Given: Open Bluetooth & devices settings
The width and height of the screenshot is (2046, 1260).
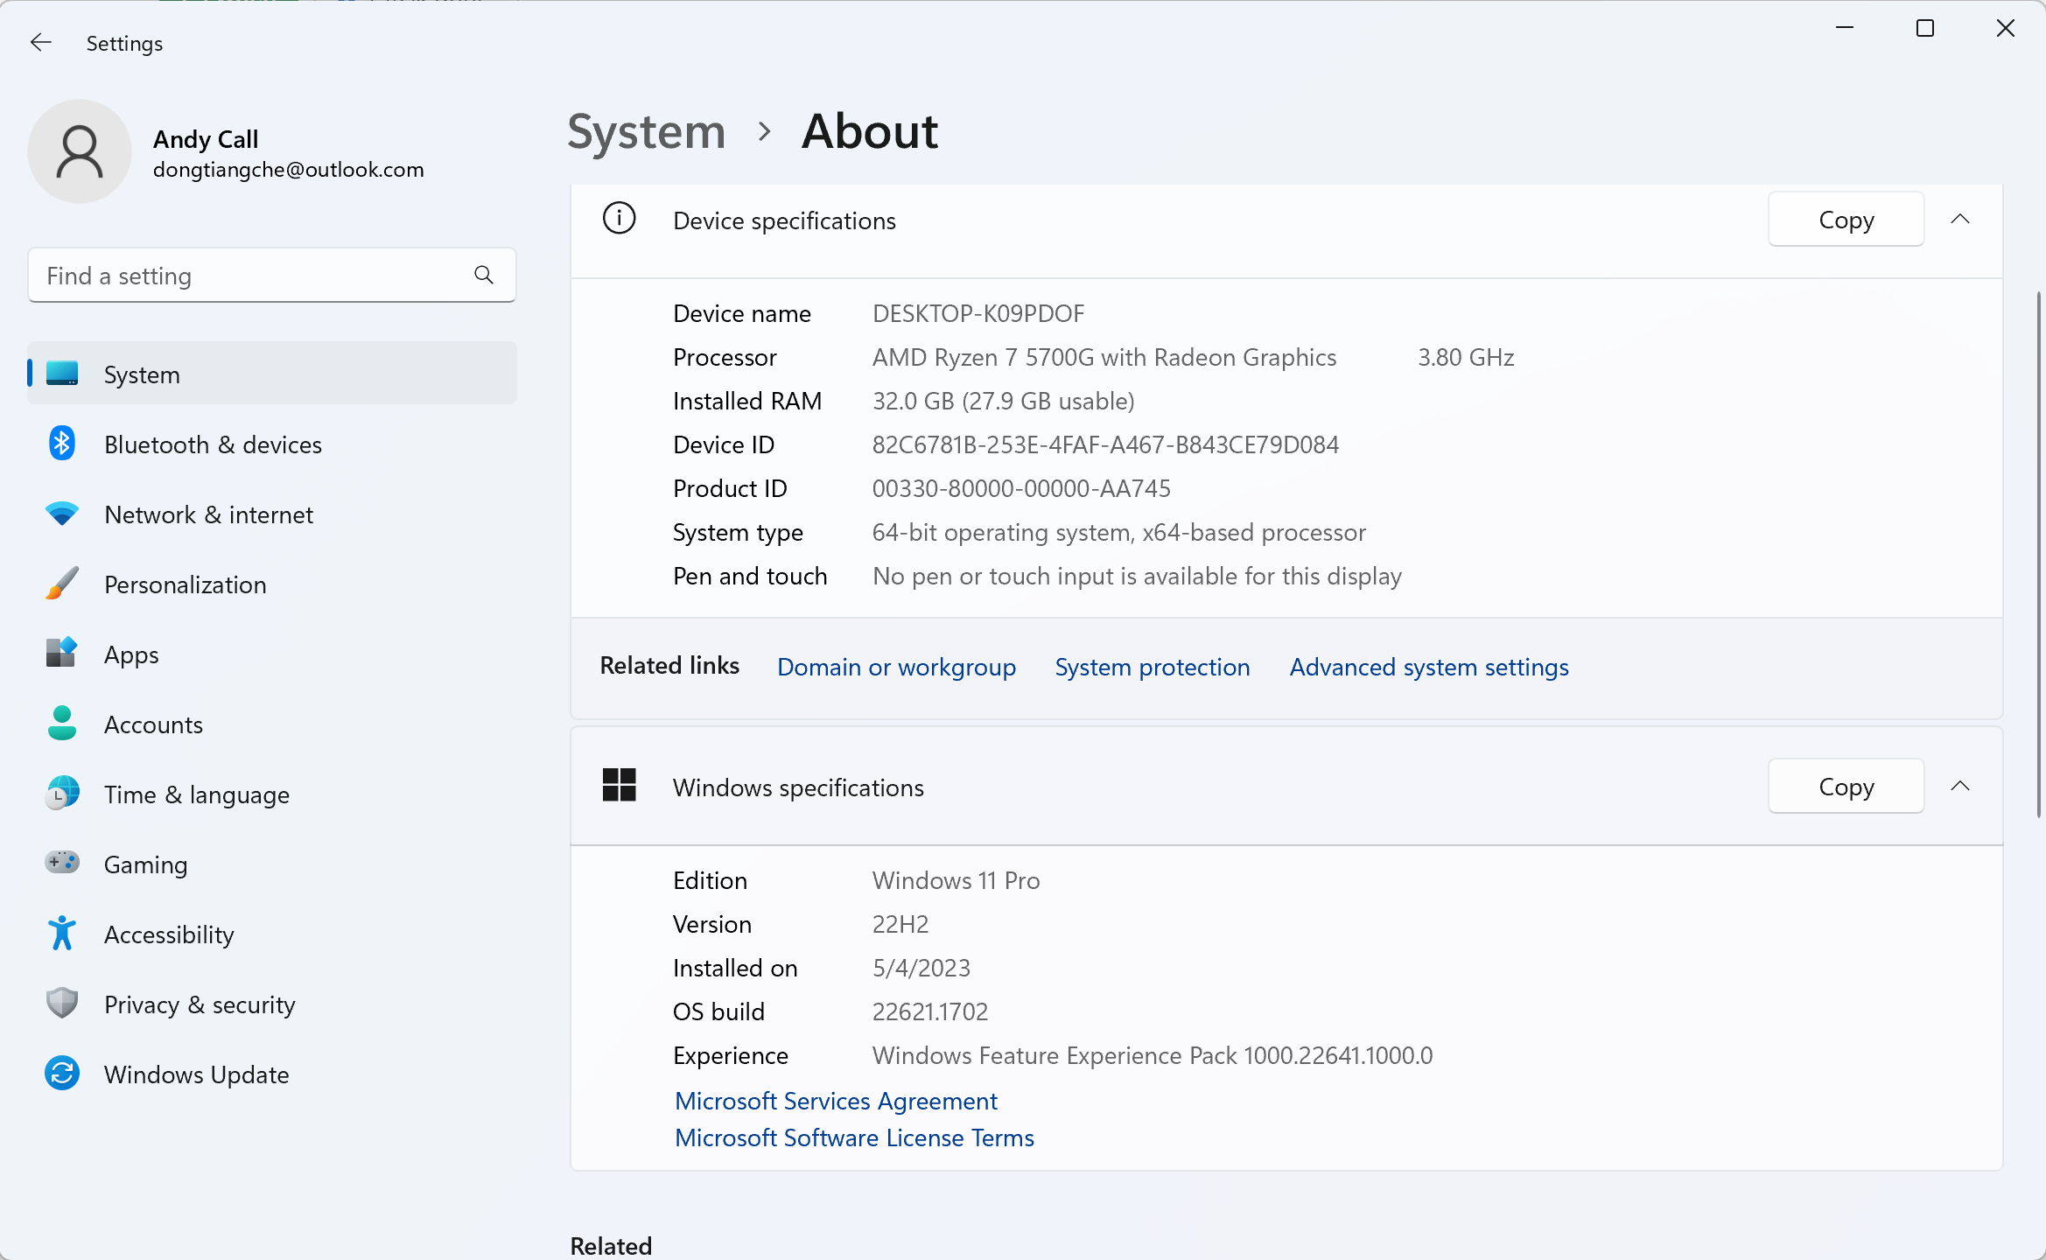Looking at the screenshot, I should tap(213, 444).
